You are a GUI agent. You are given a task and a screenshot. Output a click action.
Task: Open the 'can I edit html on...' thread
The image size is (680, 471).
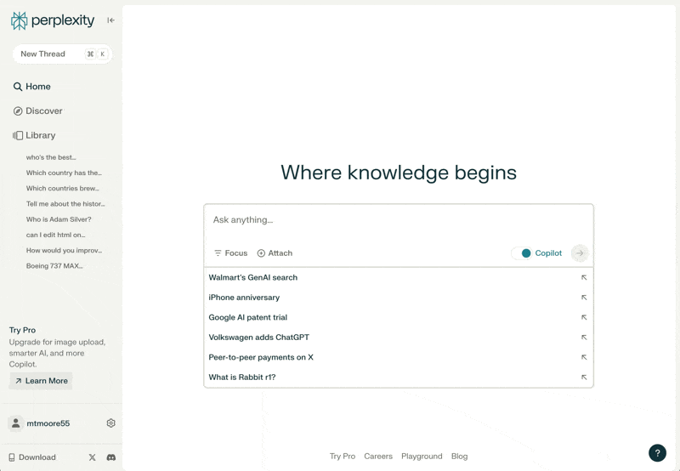point(55,235)
